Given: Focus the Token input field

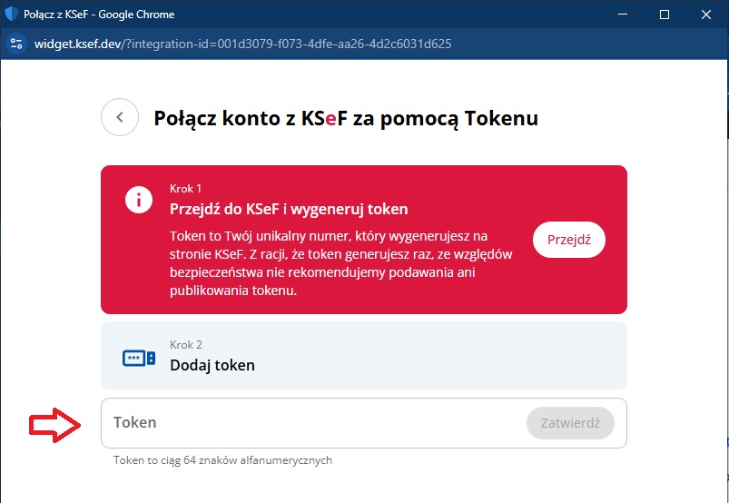Looking at the screenshot, I should tap(363, 423).
